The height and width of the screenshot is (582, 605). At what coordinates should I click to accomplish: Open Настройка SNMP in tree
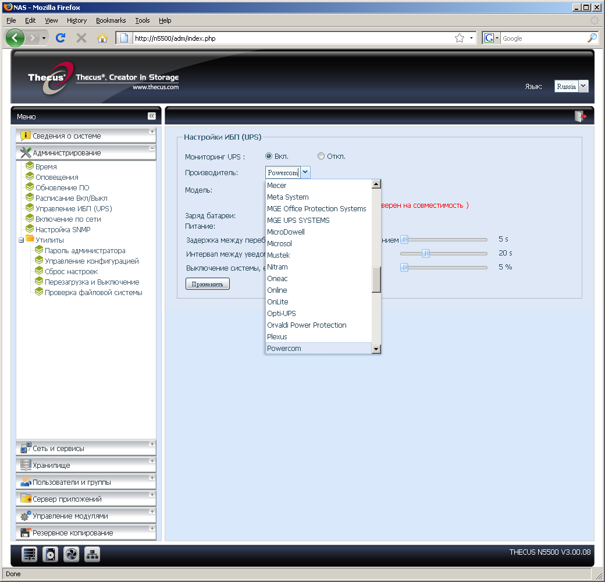click(x=63, y=229)
